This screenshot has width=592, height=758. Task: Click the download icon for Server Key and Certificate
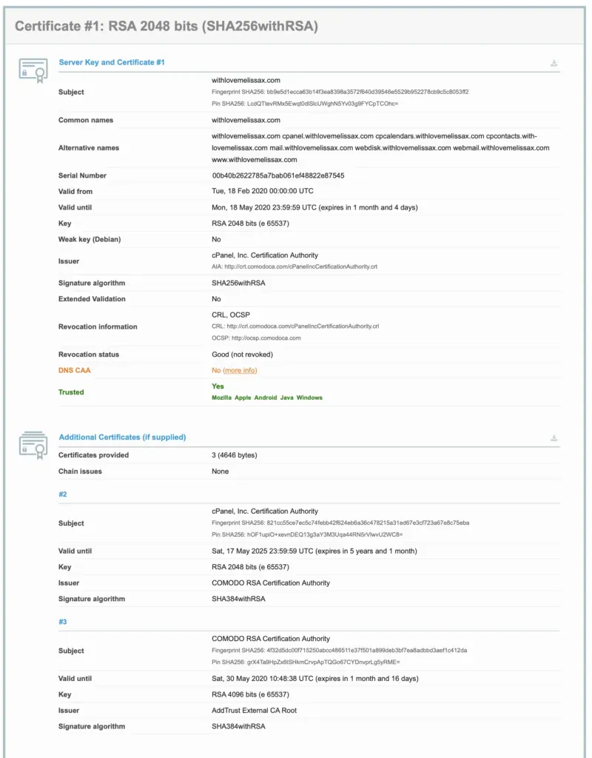pyautogui.click(x=554, y=63)
